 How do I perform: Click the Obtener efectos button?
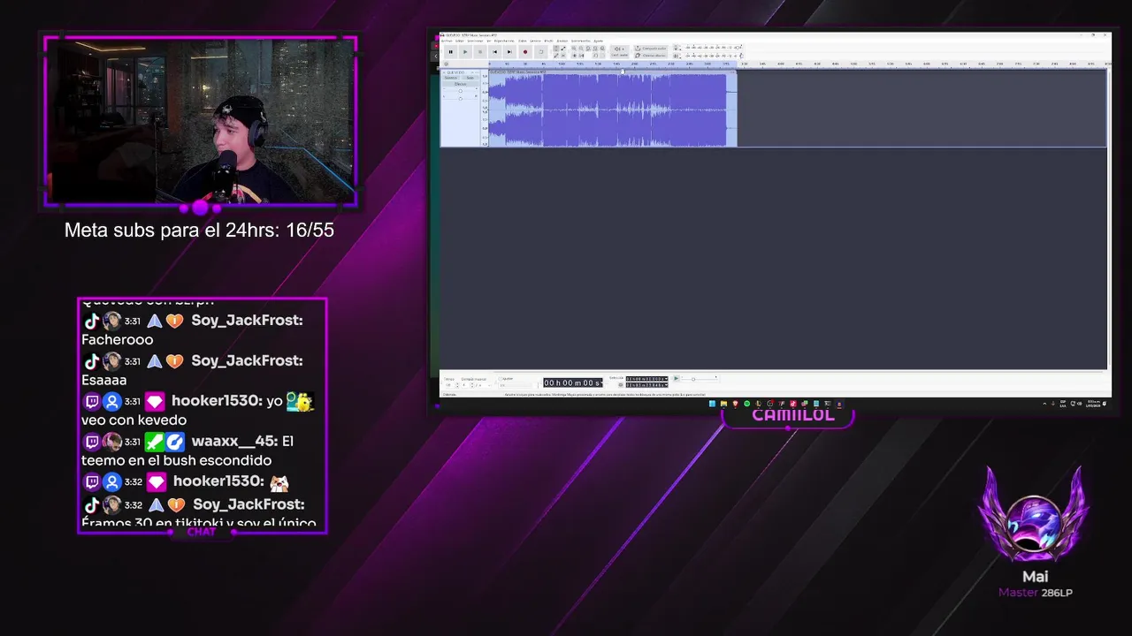(651, 56)
